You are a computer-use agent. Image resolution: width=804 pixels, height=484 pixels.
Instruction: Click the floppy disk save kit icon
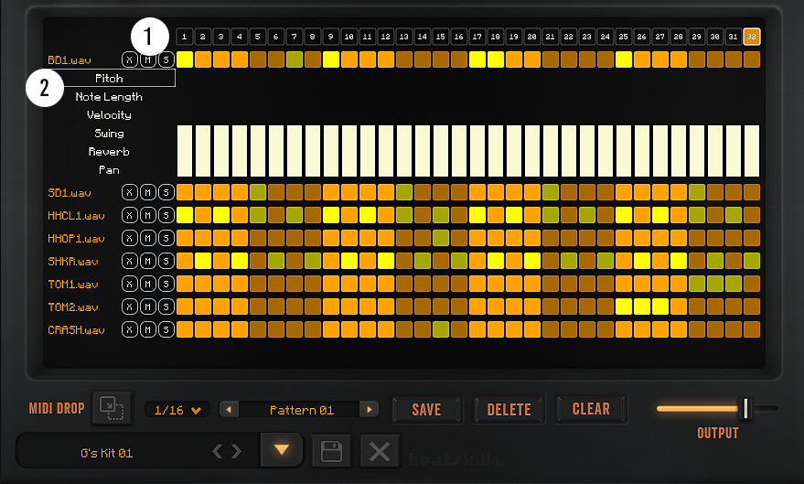pyautogui.click(x=331, y=451)
